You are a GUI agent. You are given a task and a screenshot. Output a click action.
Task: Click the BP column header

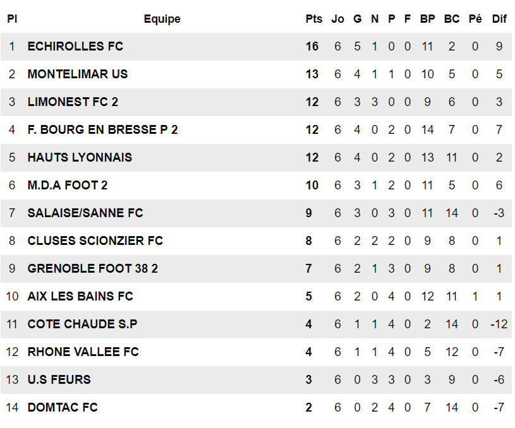(427, 19)
